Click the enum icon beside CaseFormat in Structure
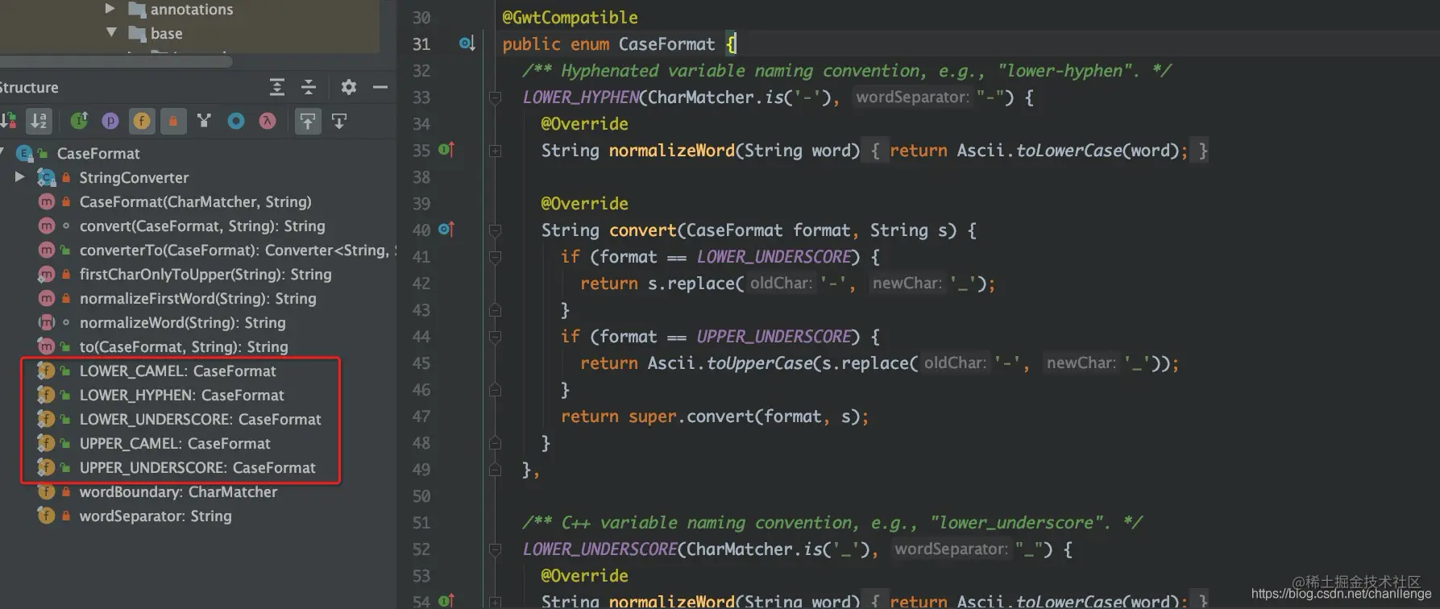Screen dimensions: 1440x609 point(25,153)
